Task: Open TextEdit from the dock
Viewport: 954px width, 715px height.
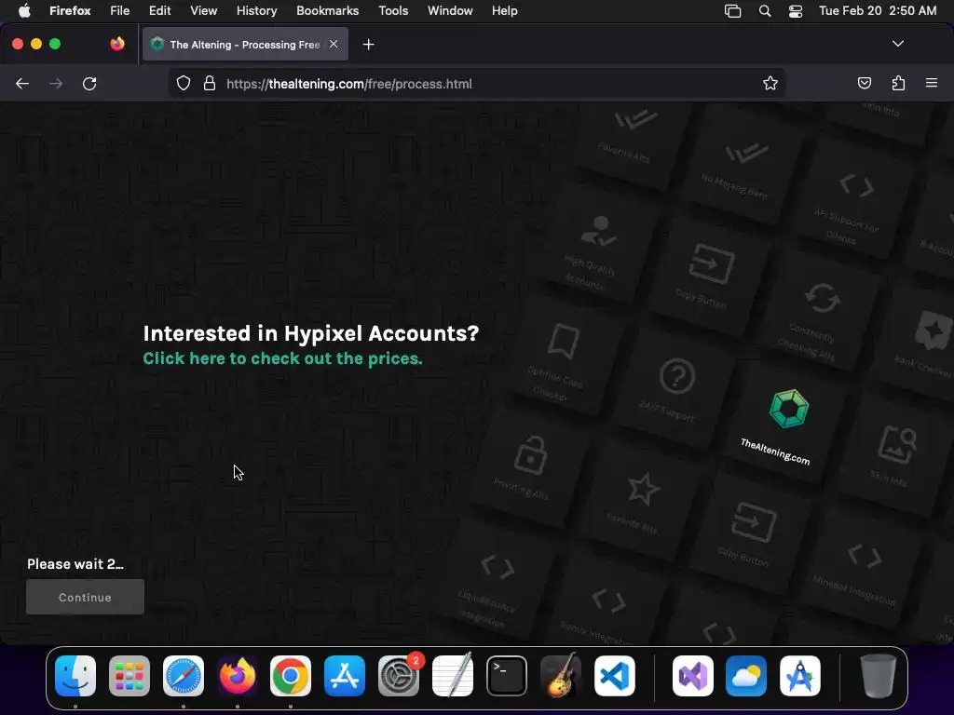Action: (x=453, y=676)
